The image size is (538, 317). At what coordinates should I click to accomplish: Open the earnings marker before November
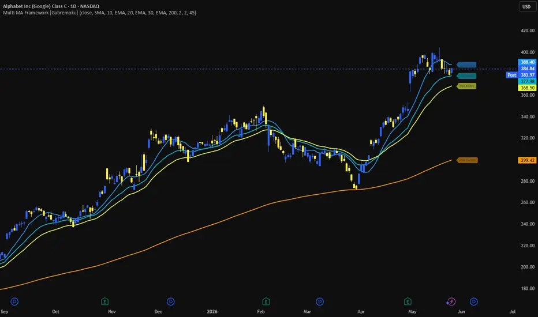[x=104, y=301]
